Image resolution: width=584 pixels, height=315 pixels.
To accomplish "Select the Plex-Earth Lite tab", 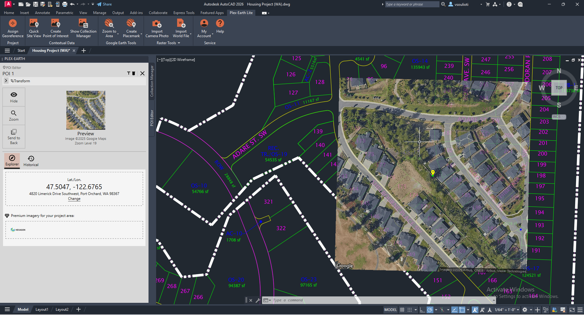I will [241, 13].
